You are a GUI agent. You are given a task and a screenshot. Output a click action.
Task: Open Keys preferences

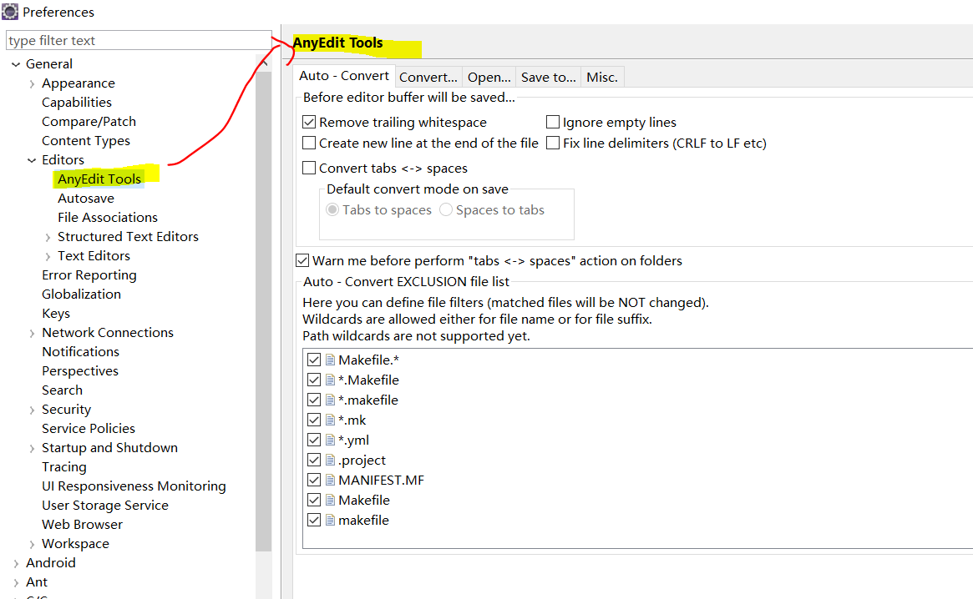coord(56,314)
